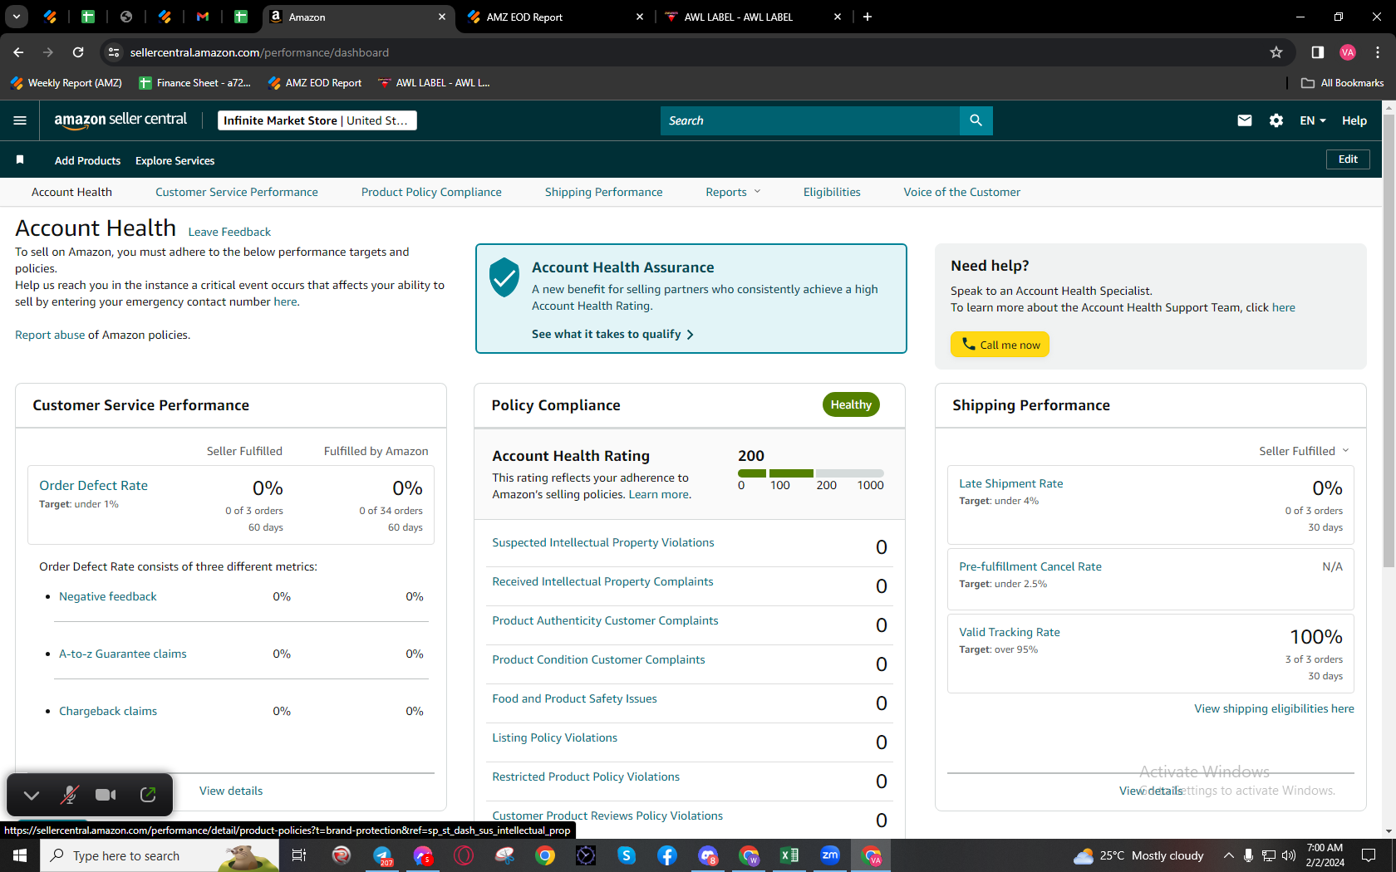The width and height of the screenshot is (1396, 872).
Task: Click the bookmark flag icon beside Add Products
Action: (x=20, y=159)
